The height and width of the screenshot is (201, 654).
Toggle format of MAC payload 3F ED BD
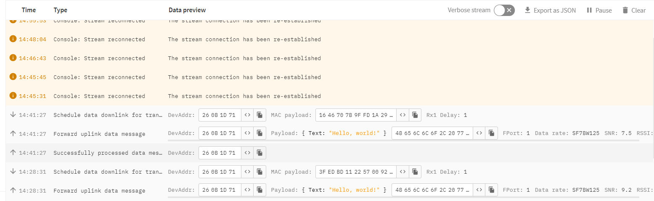click(x=403, y=172)
